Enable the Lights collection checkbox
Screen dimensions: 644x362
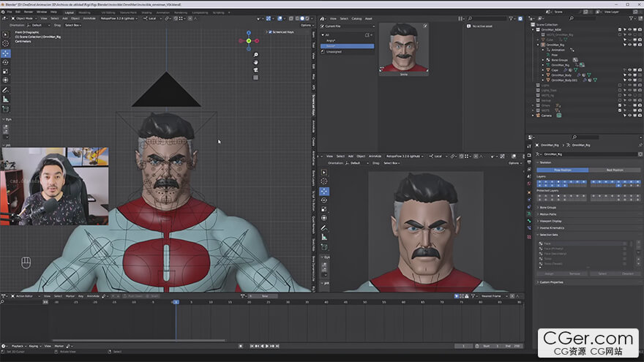[x=620, y=86]
